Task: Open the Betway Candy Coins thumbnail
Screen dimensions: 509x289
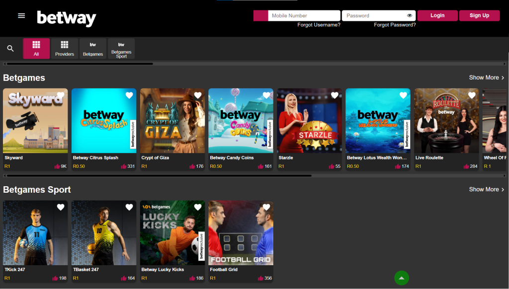Action: pyautogui.click(x=241, y=121)
